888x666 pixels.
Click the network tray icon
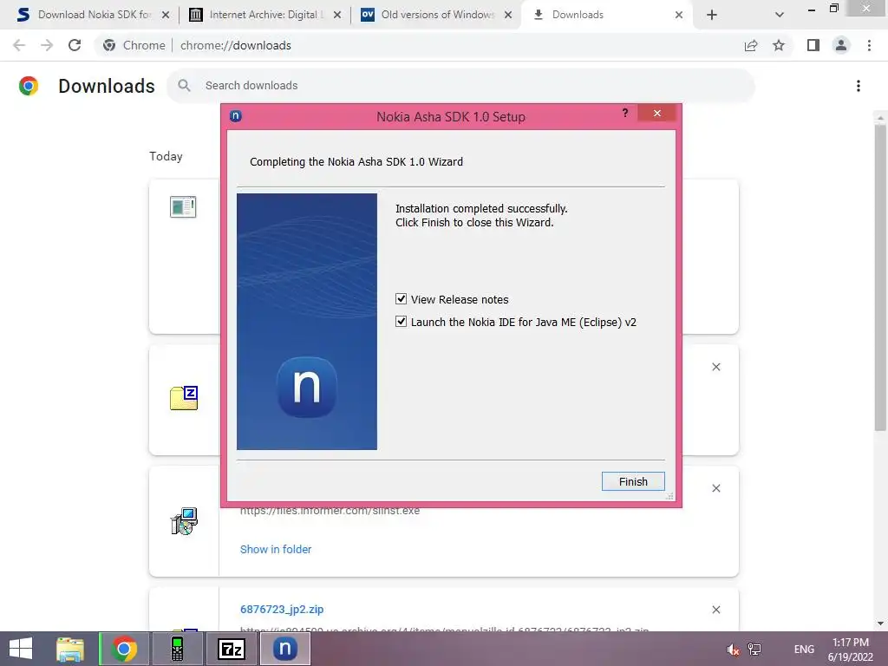point(754,649)
